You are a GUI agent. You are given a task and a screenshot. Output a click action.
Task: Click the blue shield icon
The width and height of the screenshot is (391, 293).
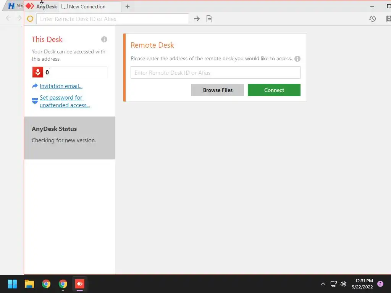point(35,101)
